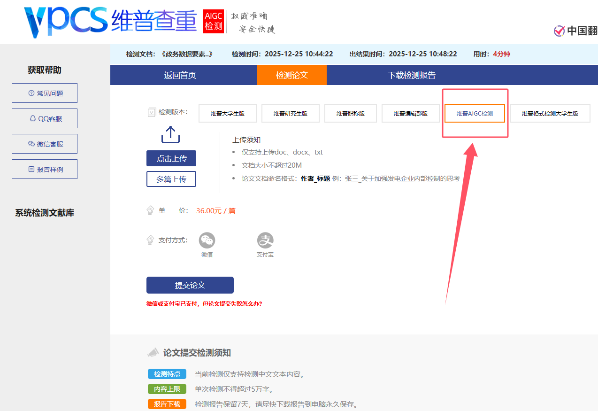
Task: Select the 维普研究生版 version
Action: pyautogui.click(x=290, y=113)
